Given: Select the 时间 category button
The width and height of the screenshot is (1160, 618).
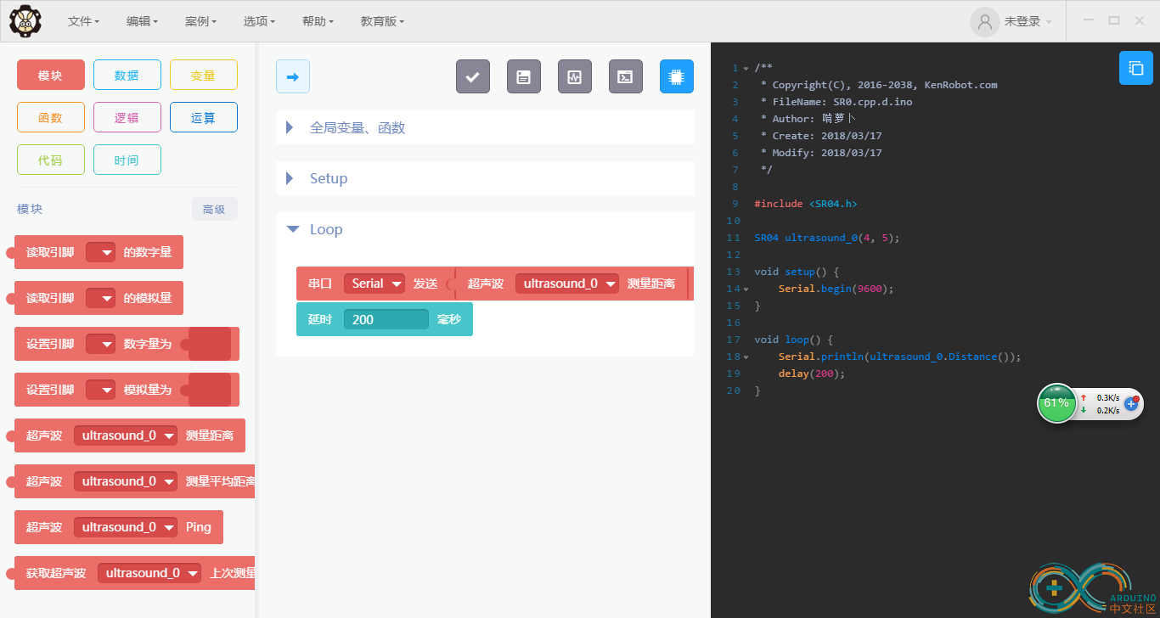Looking at the screenshot, I should (127, 160).
